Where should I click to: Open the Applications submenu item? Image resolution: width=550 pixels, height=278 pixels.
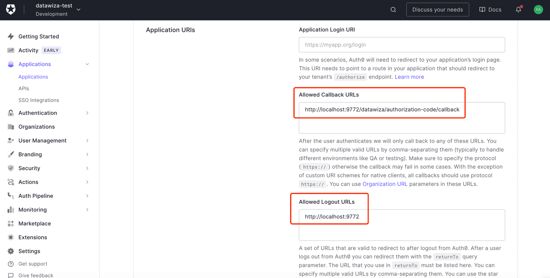(33, 77)
